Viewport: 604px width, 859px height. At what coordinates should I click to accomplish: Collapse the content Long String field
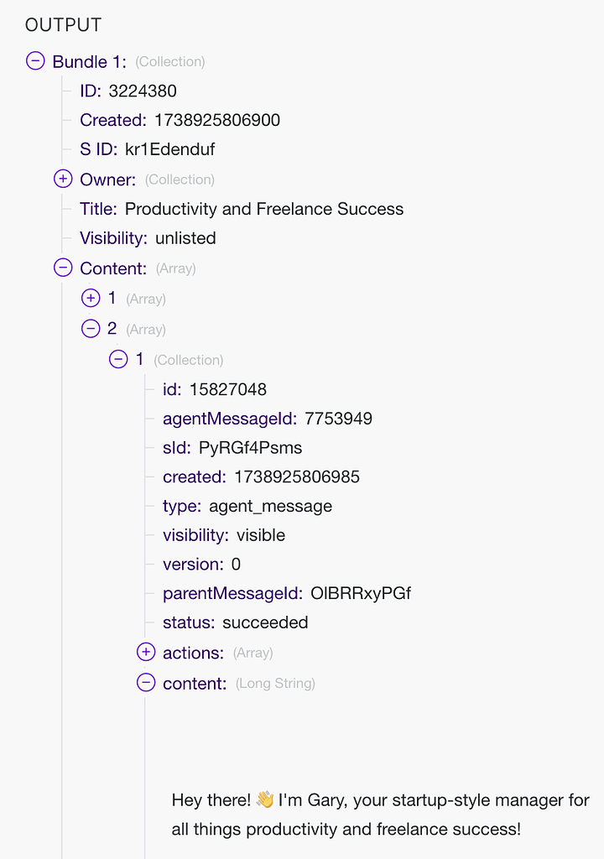click(146, 682)
